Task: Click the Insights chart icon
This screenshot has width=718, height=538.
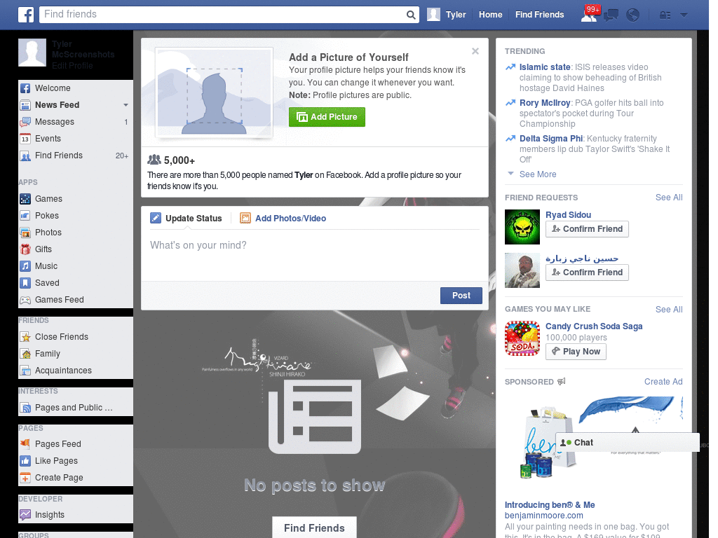Action: tap(25, 515)
